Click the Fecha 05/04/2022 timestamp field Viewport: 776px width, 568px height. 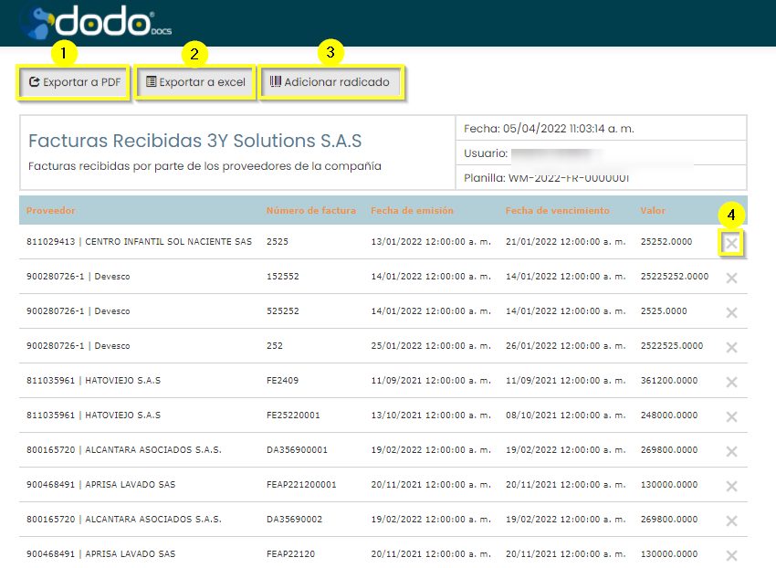pyautogui.click(x=601, y=128)
